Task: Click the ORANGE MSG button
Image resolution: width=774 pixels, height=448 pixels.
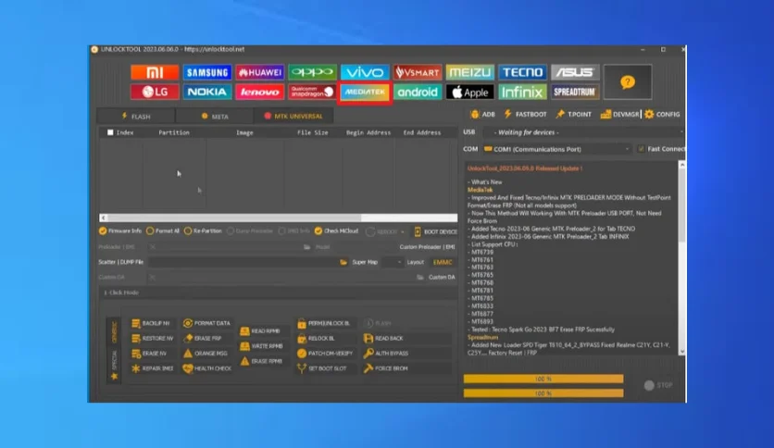Action: [206, 354]
